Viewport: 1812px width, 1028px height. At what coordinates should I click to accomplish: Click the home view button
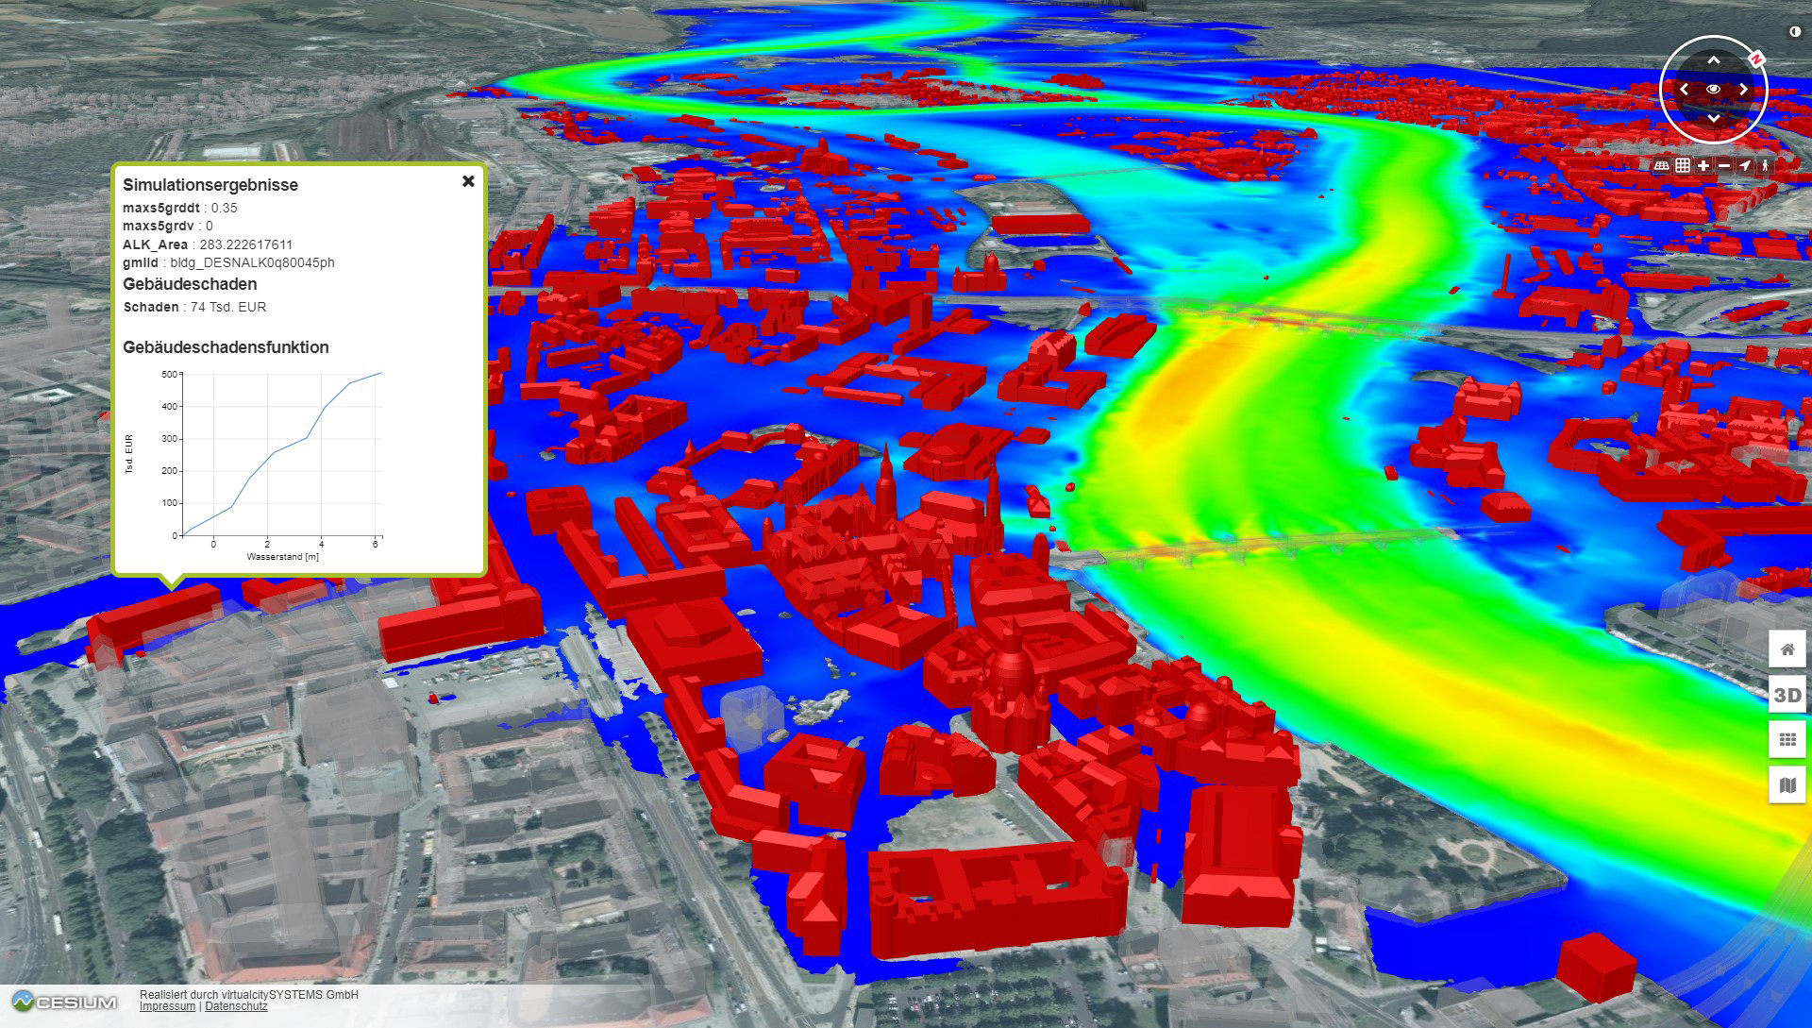[1787, 649]
